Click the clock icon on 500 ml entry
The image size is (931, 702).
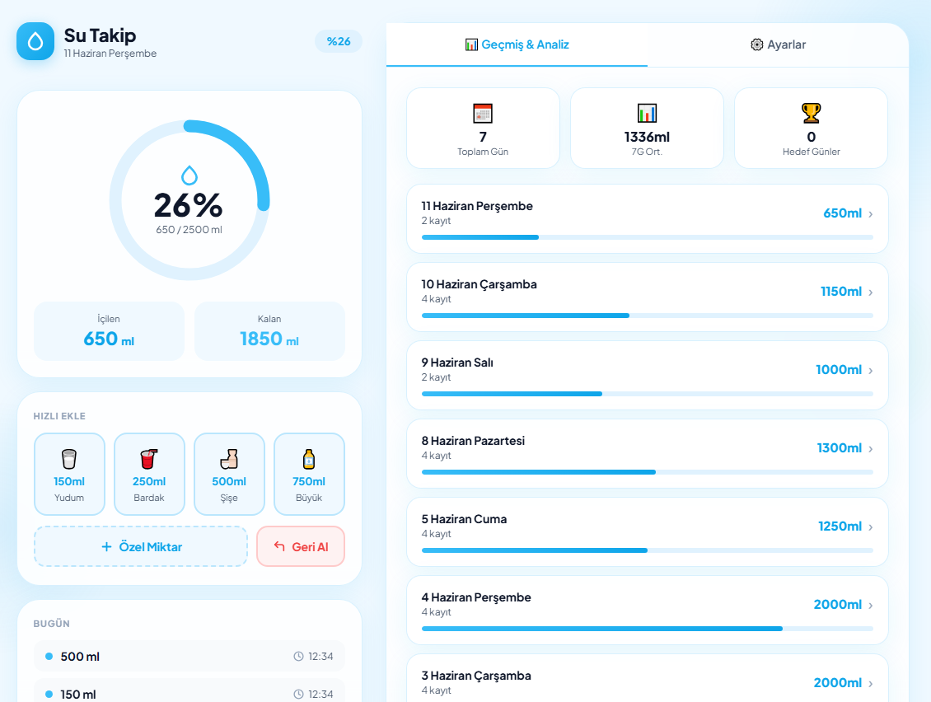[x=298, y=656]
